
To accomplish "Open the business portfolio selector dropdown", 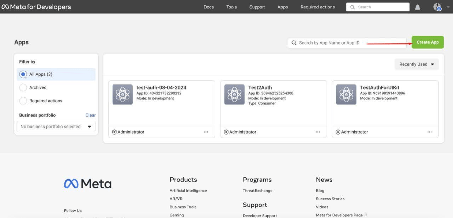I will pyautogui.click(x=56, y=126).
